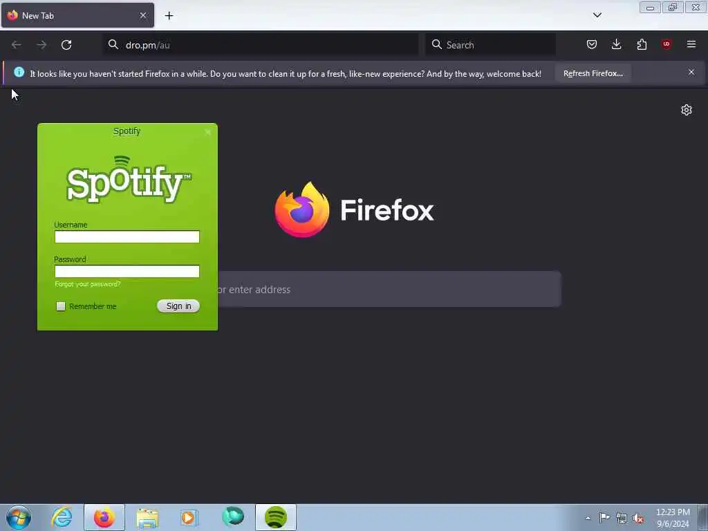
Task: Close the New Tab tab
Action: [143, 15]
